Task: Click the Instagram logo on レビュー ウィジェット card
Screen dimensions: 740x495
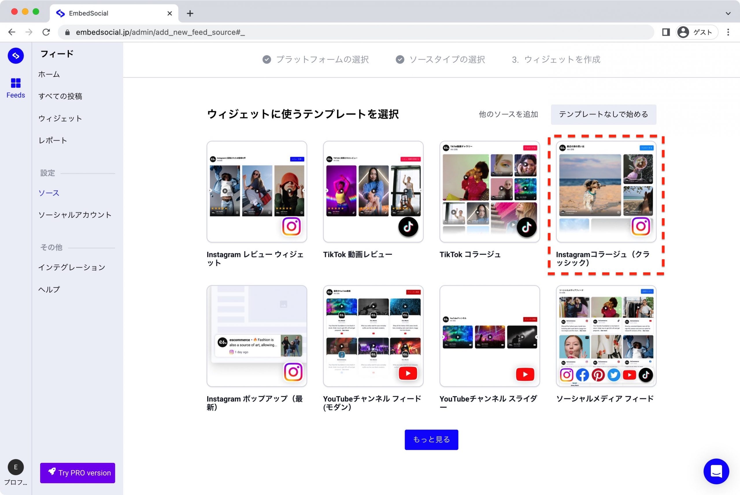Action: coord(291,226)
